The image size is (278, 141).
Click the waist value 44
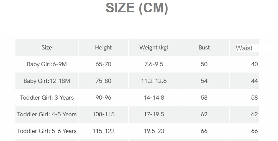254,81
